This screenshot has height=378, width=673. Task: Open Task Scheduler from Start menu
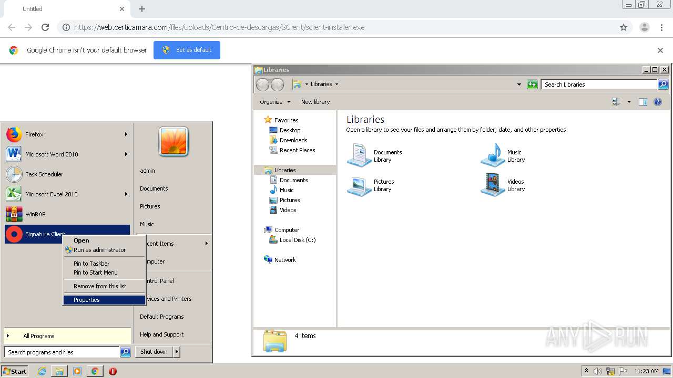(67, 174)
